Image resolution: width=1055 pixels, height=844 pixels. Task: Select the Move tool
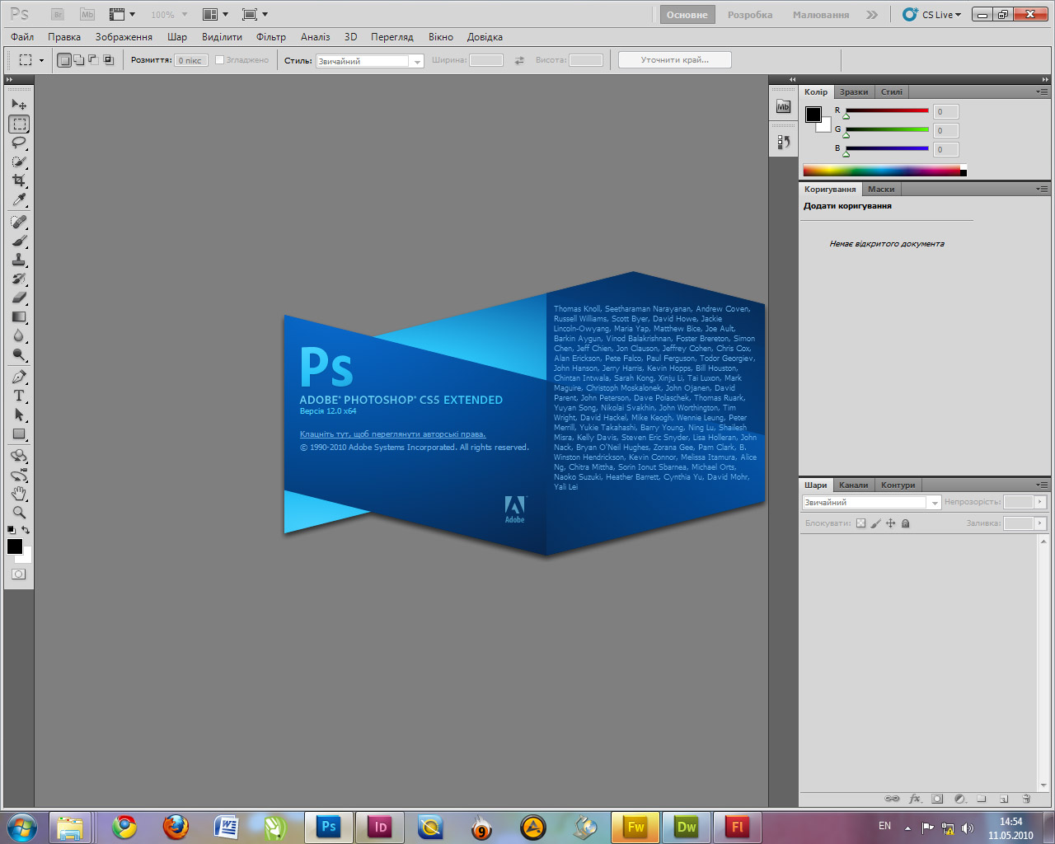(19, 105)
